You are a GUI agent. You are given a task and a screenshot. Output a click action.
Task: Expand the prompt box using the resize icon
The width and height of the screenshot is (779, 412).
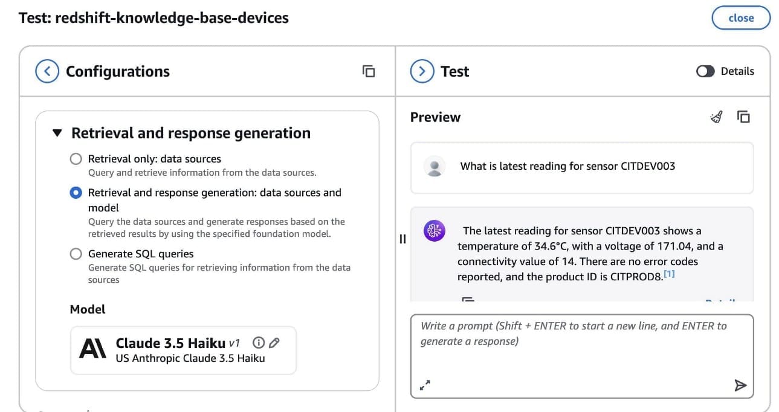click(x=425, y=385)
